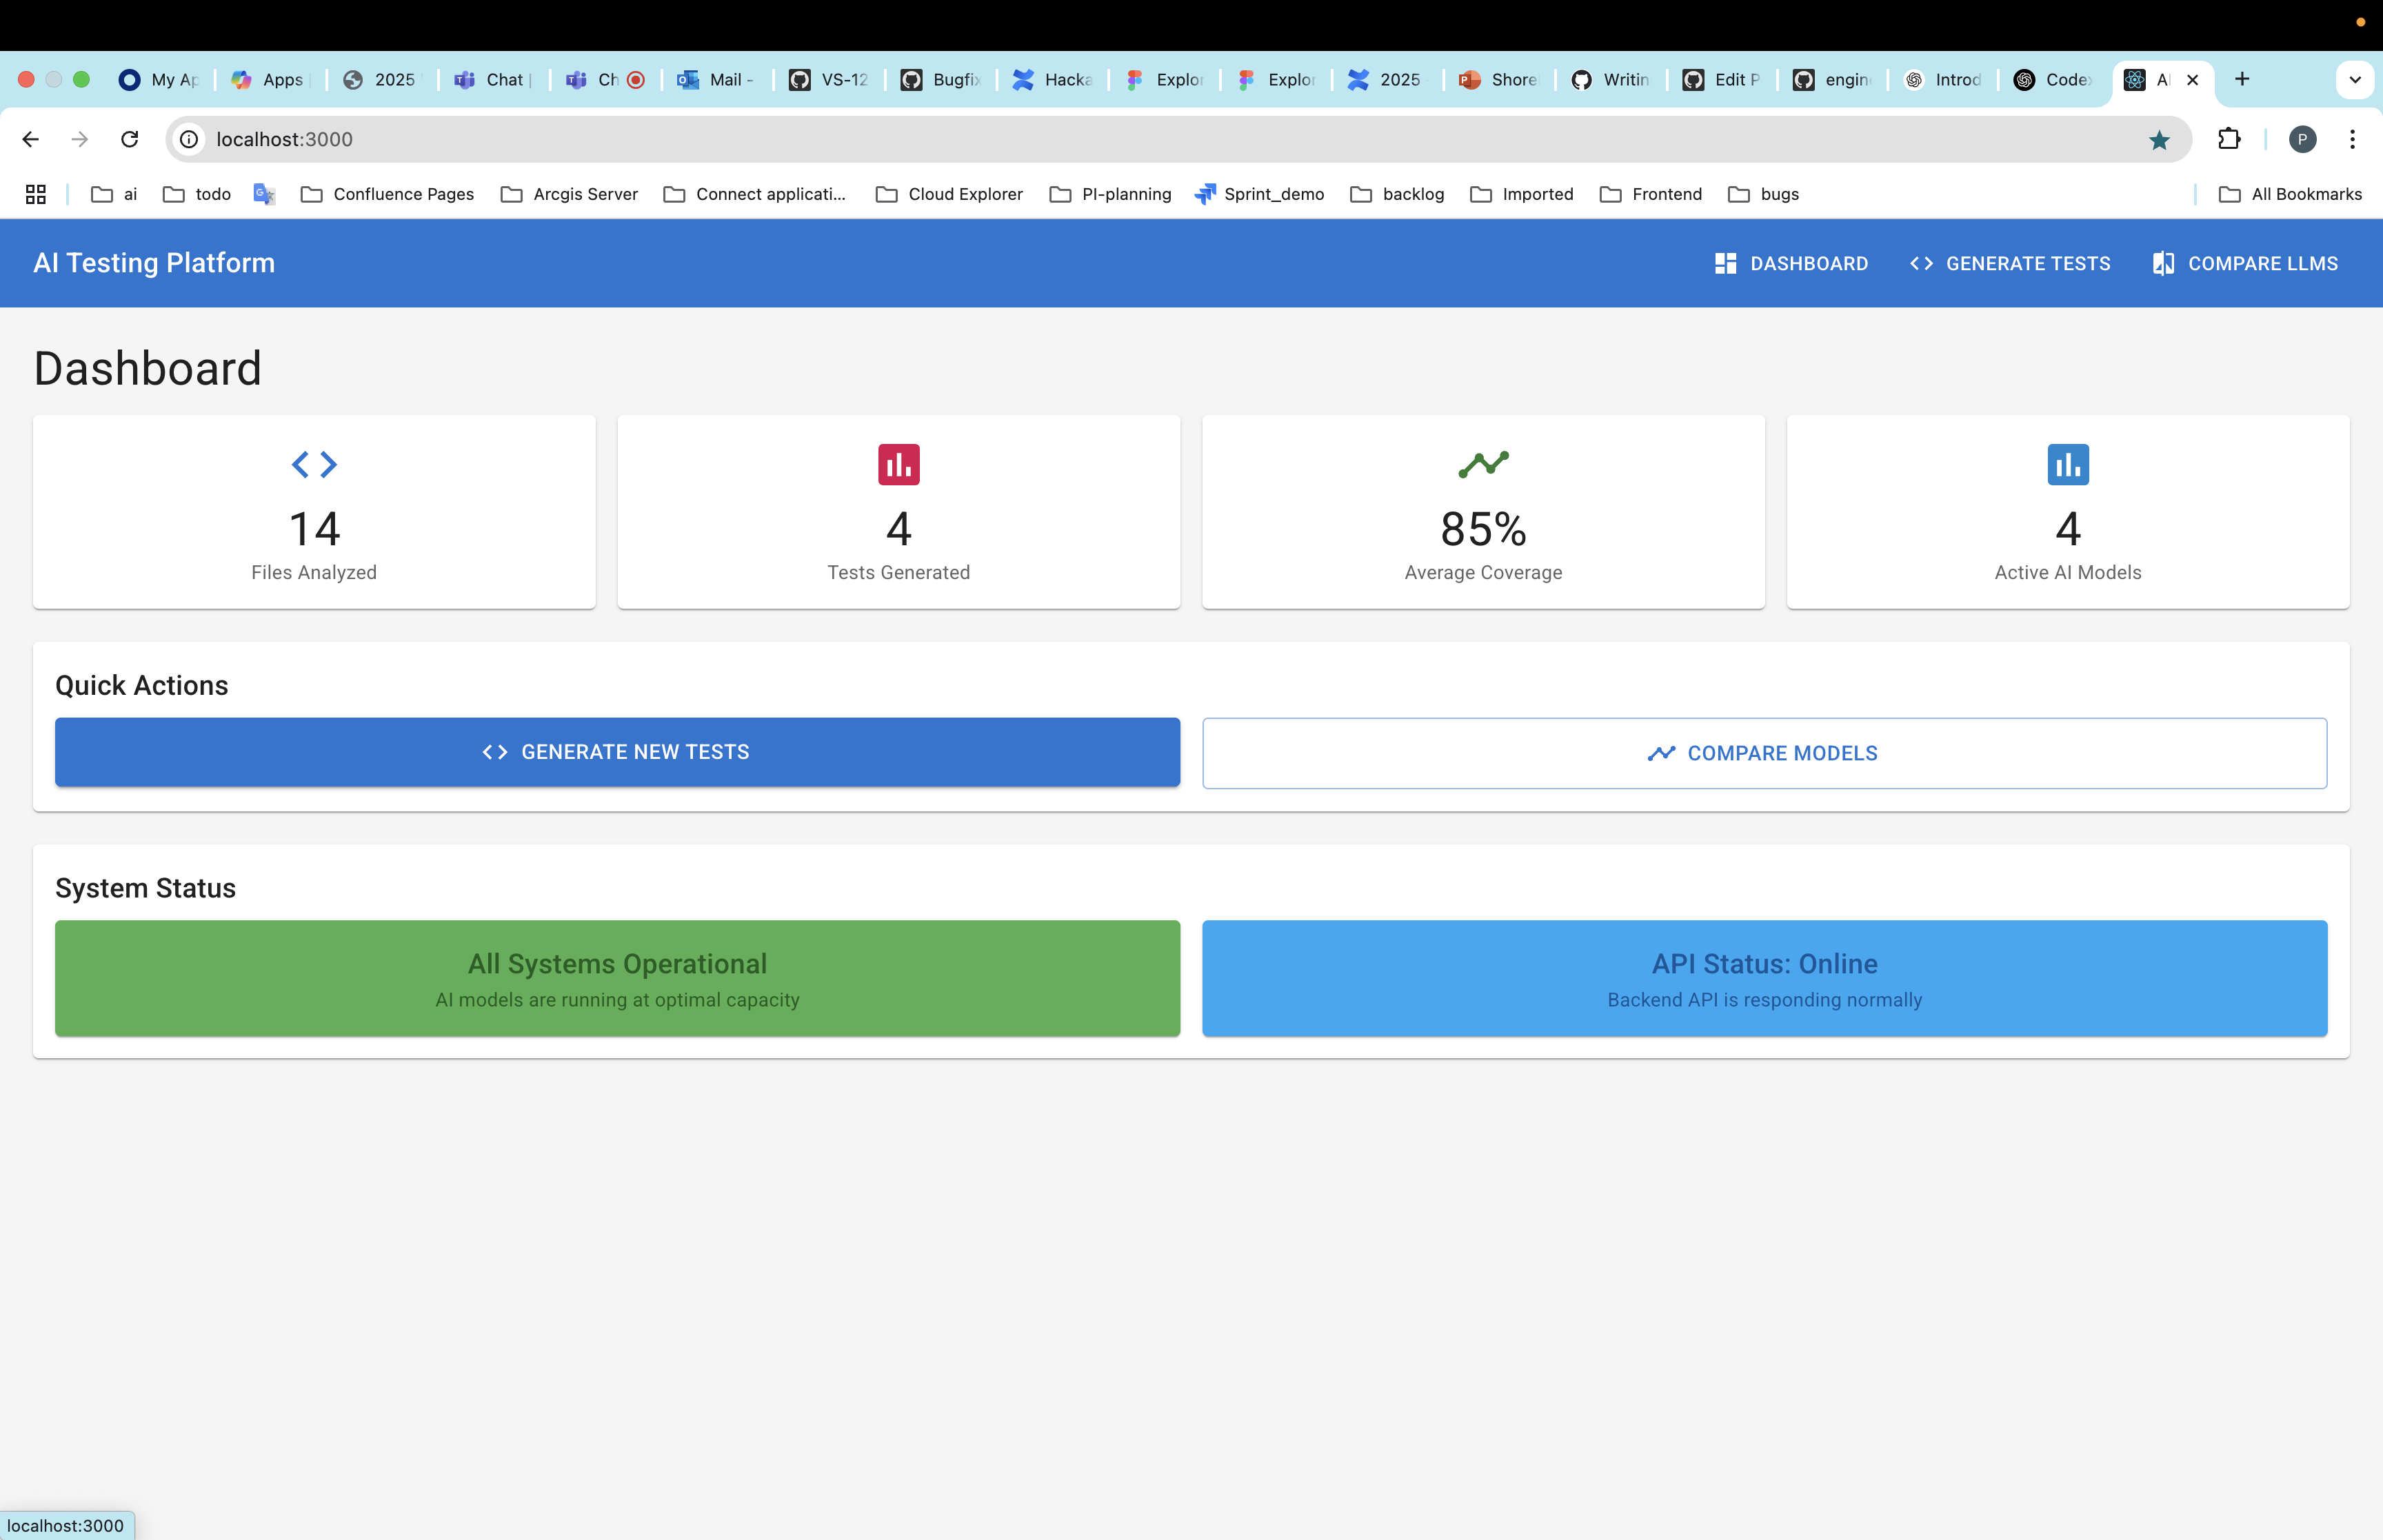Viewport: 2383px width, 1540px height.
Task: Open Chrome three-dot menu
Action: pyautogui.click(x=2352, y=139)
